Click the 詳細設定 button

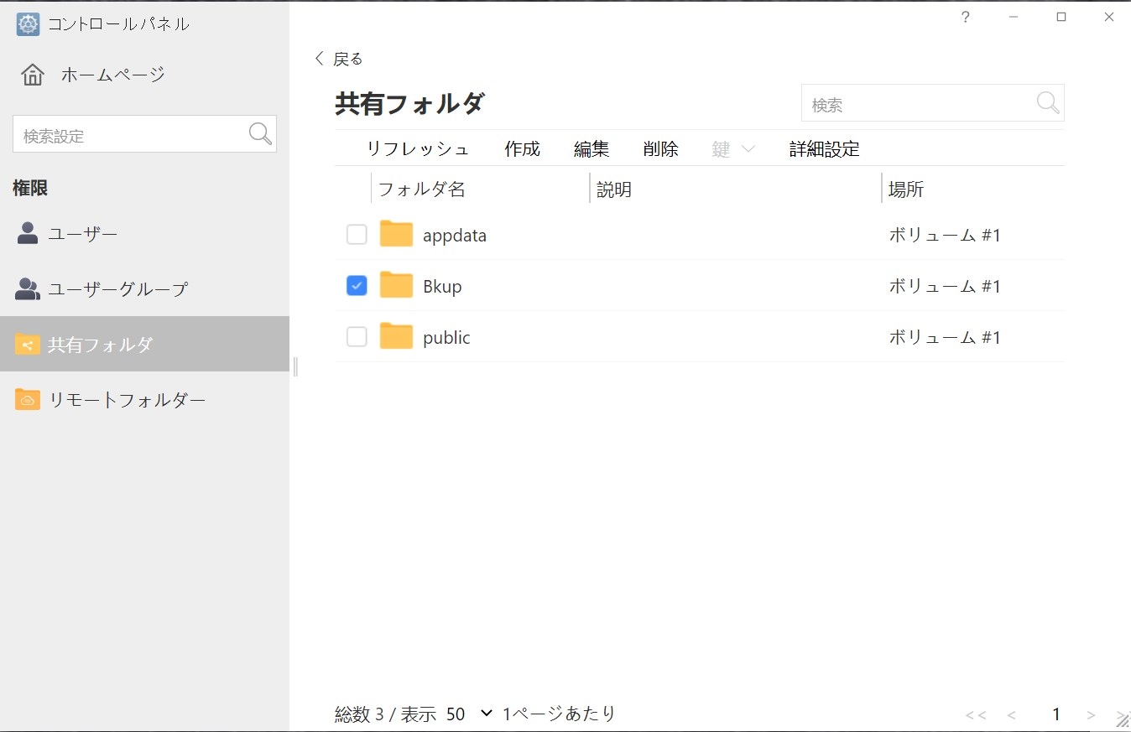tap(824, 149)
